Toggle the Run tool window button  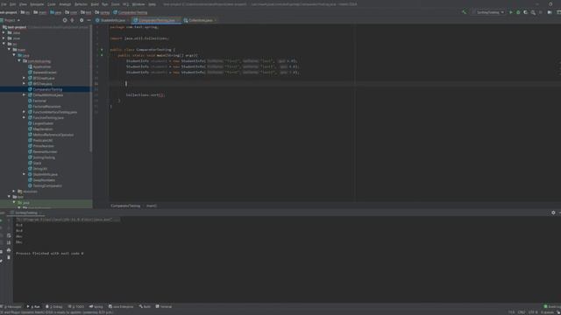pyautogui.click(x=33, y=306)
